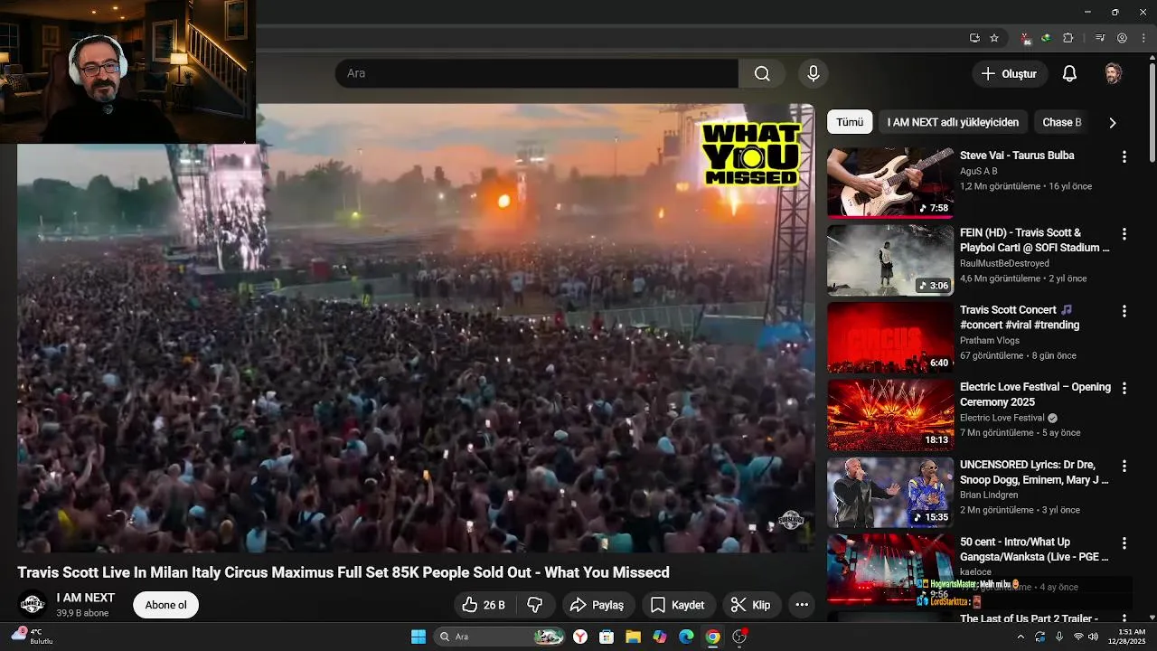Open Travis Scott Concert Circus thumbnail

[890, 337]
